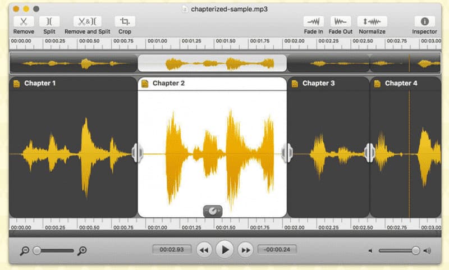
Task: Click the gain knob under Chapter 2
Action: pos(213,211)
